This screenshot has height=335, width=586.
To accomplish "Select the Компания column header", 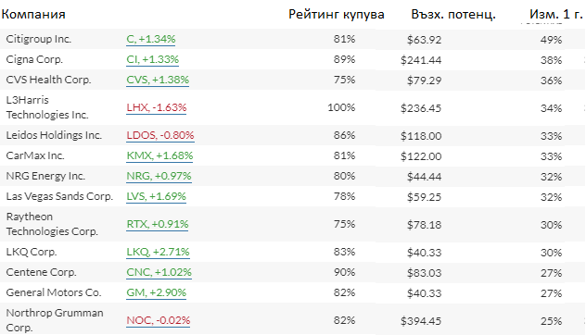I will pos(33,14).
